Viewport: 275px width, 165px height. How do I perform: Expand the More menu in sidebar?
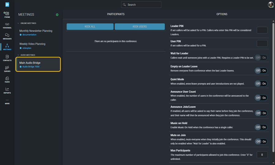tap(7, 101)
